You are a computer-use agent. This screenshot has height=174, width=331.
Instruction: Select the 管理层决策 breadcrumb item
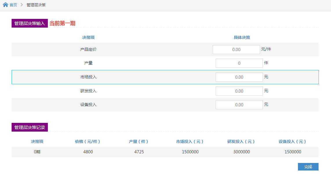coord(36,5)
